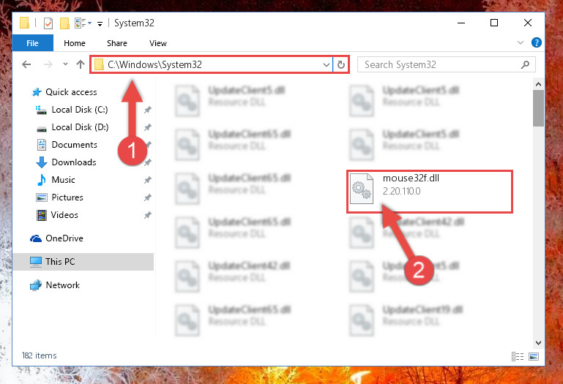Click the address bar path C:\Windows\System32
Screen dimensions: 563x384
point(154,64)
